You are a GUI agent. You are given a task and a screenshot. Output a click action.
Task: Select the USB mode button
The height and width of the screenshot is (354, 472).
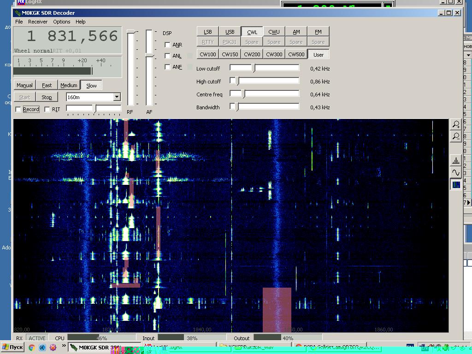[x=230, y=32]
